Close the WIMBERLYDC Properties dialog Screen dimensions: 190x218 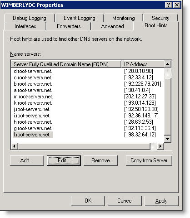coord(177,5)
